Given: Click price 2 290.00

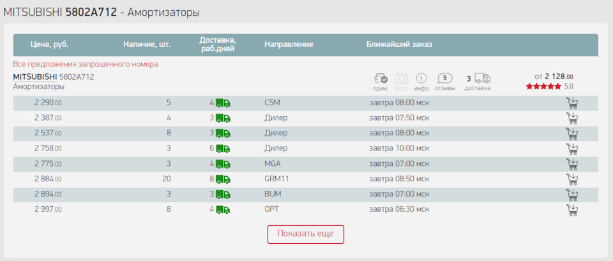Looking at the screenshot, I should (x=48, y=103).
